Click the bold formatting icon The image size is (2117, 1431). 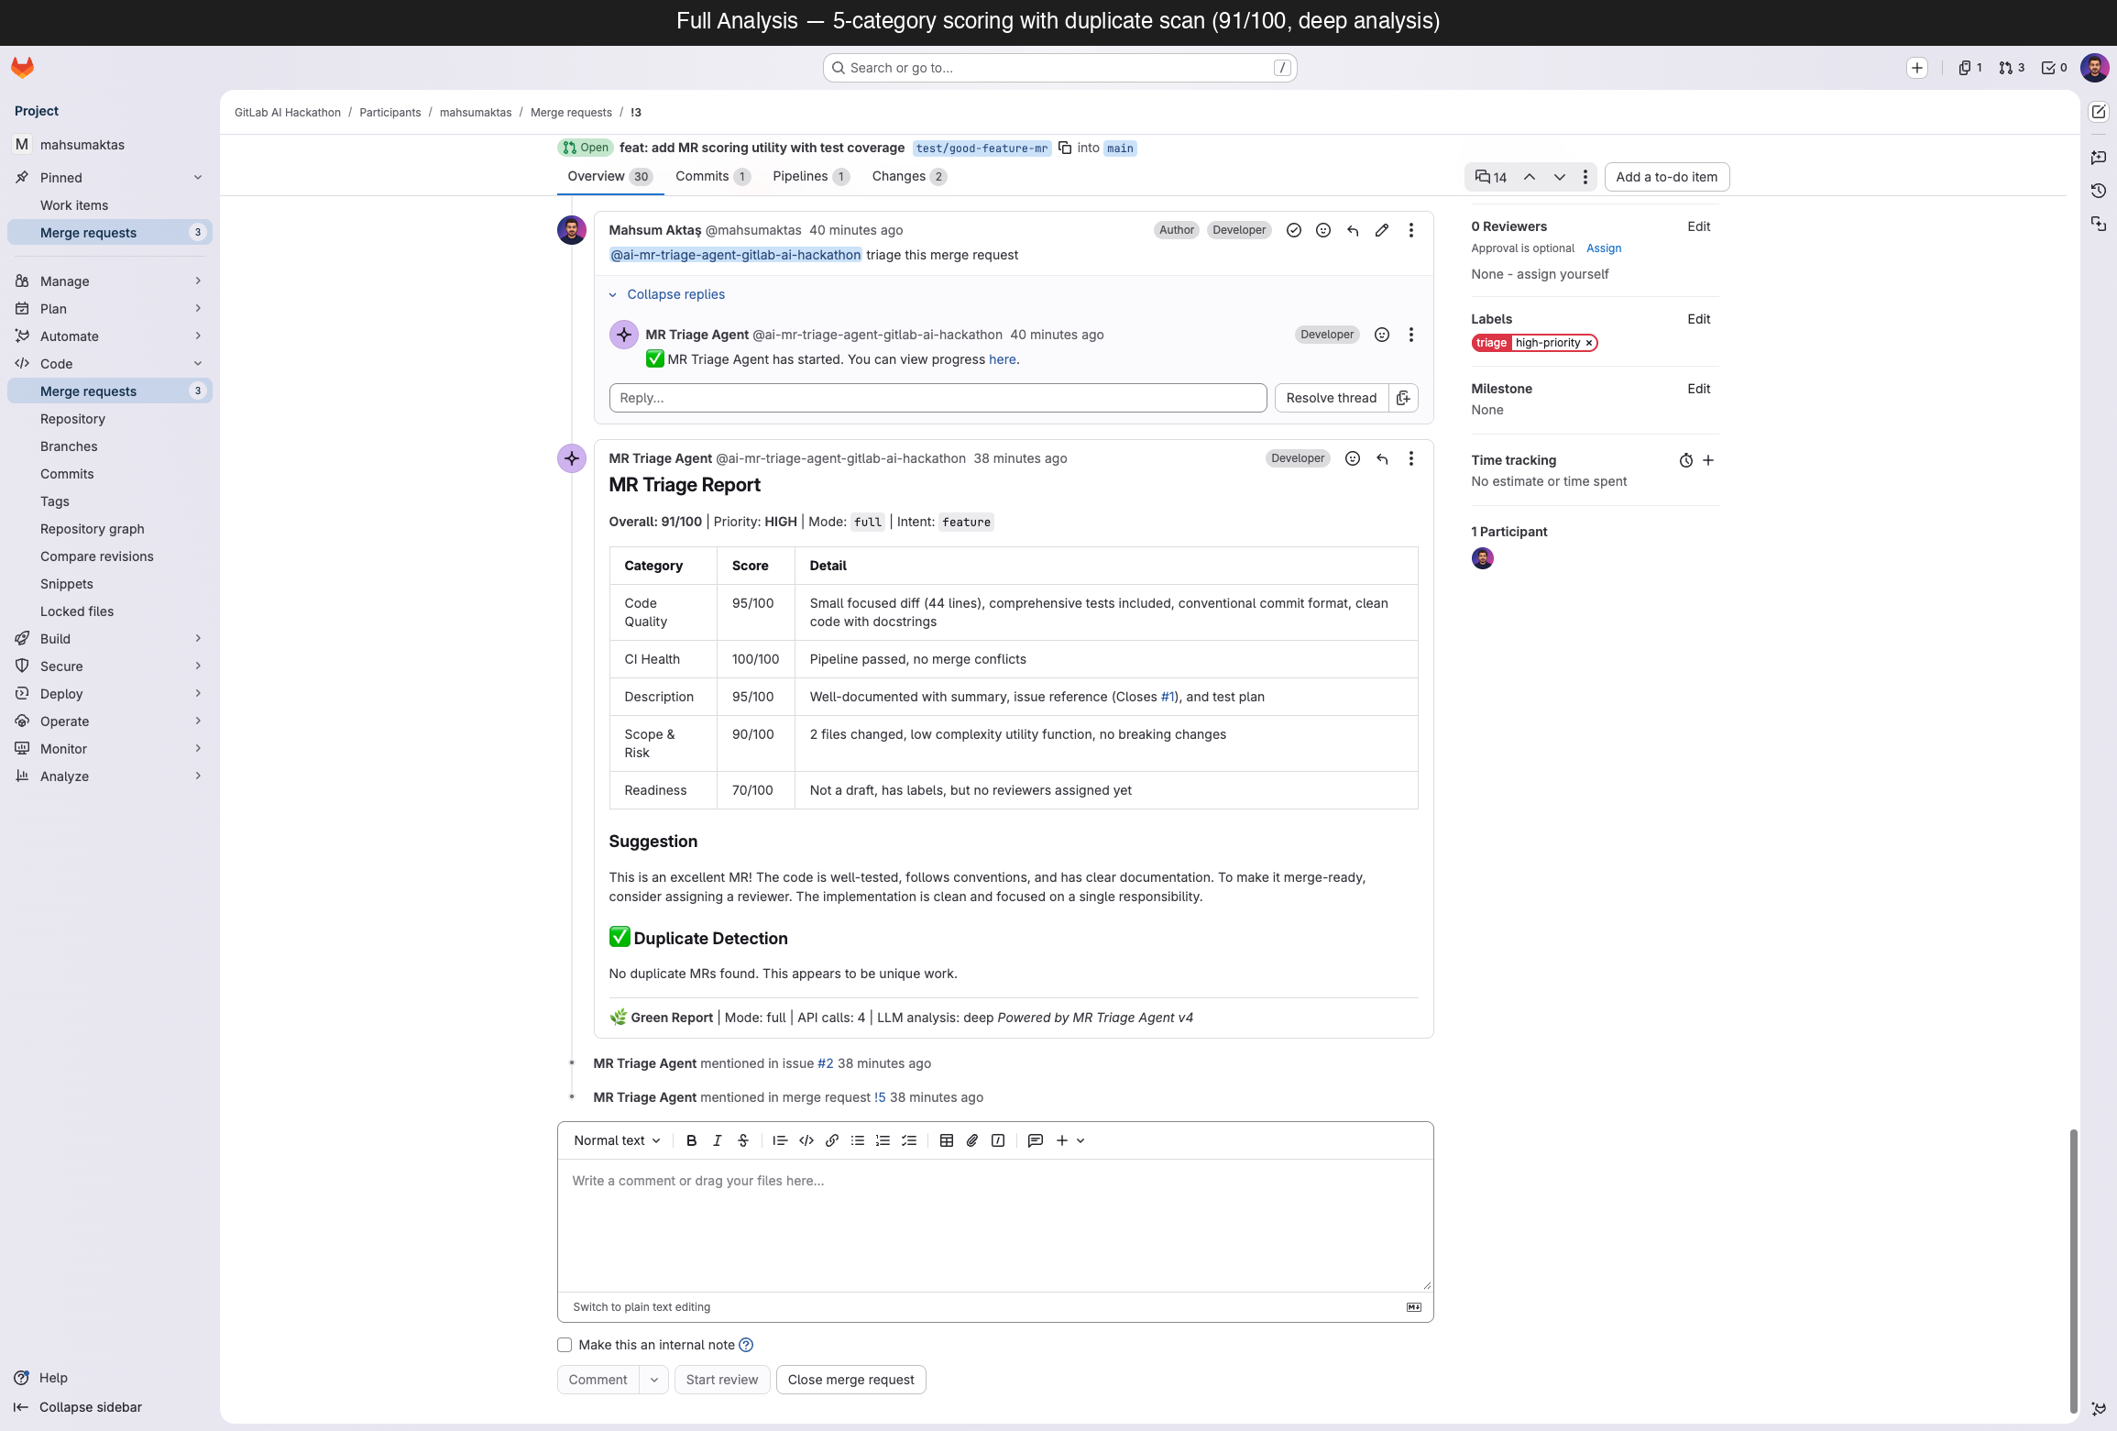tap(691, 1140)
